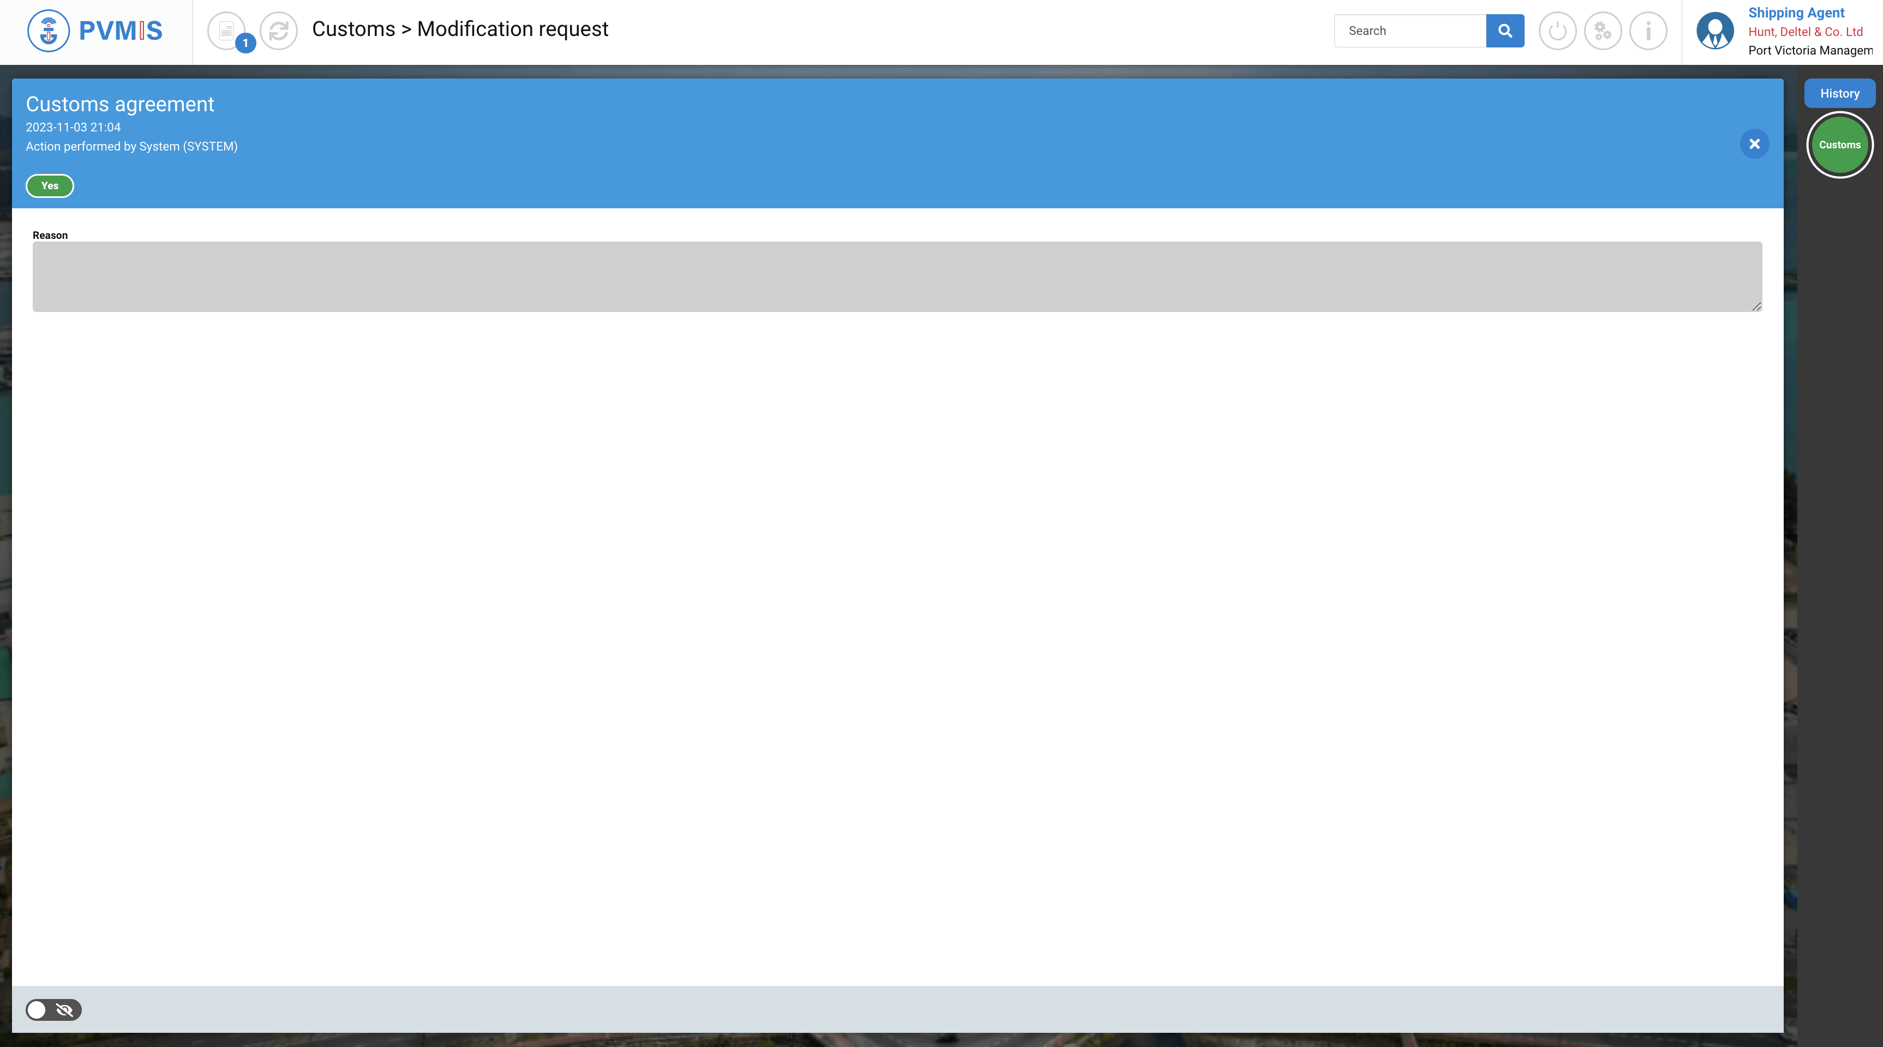The width and height of the screenshot is (1883, 1047).
Task: Click the blue magnifier search button
Action: (1504, 31)
